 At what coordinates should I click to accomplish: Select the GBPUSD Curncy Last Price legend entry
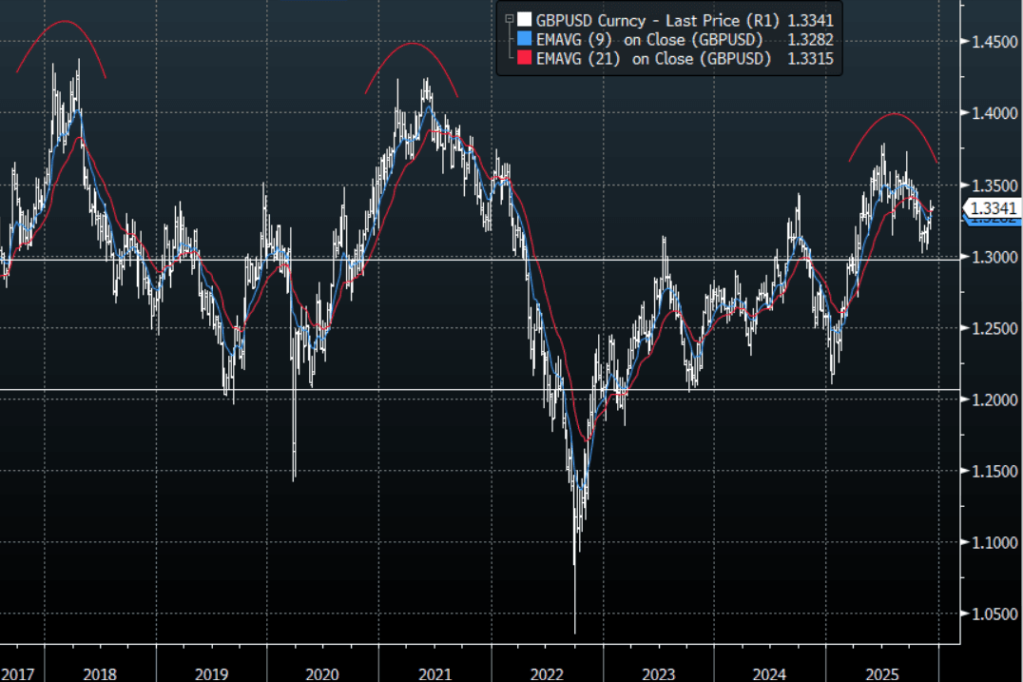(x=657, y=19)
